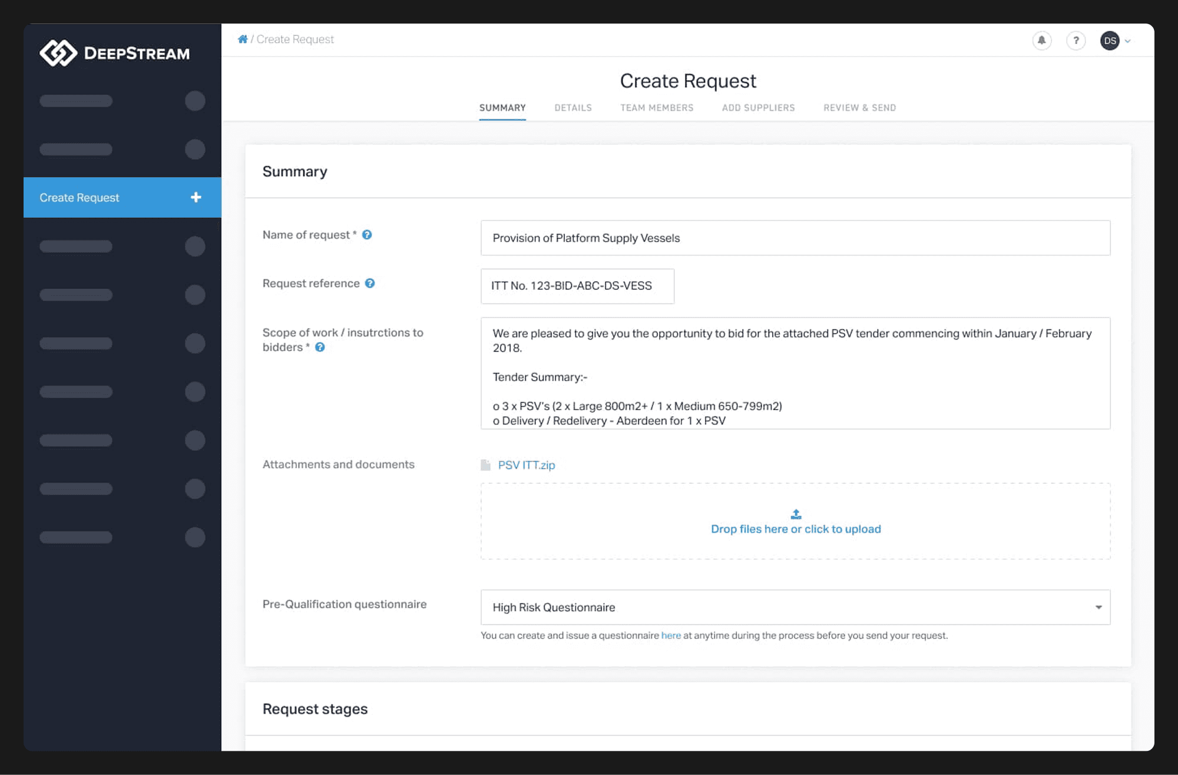Viewport: 1178px width, 775px height.
Task: Click the plus icon beside Create Request
Action: click(196, 197)
